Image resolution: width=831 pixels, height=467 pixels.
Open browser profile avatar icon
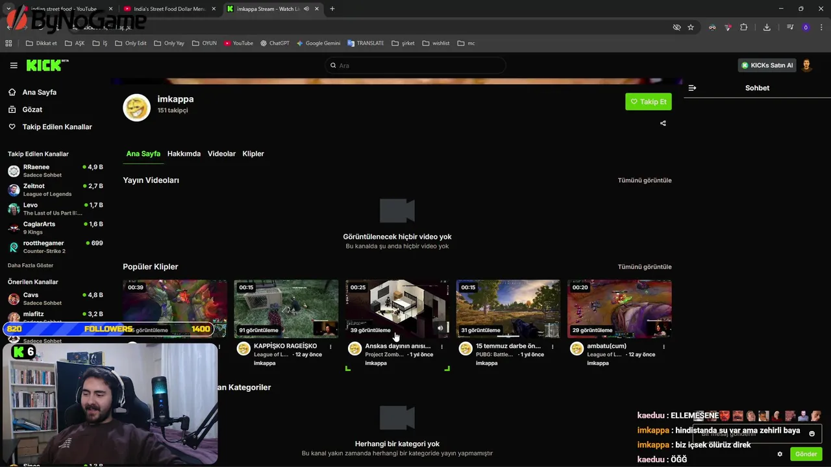click(x=806, y=27)
